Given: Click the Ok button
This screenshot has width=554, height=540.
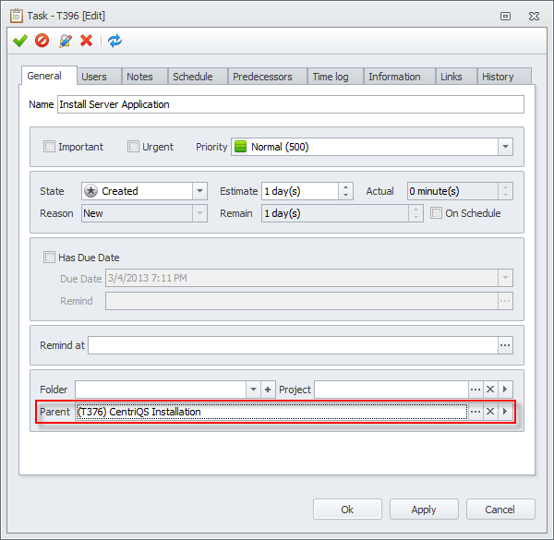Looking at the screenshot, I should tap(347, 510).
